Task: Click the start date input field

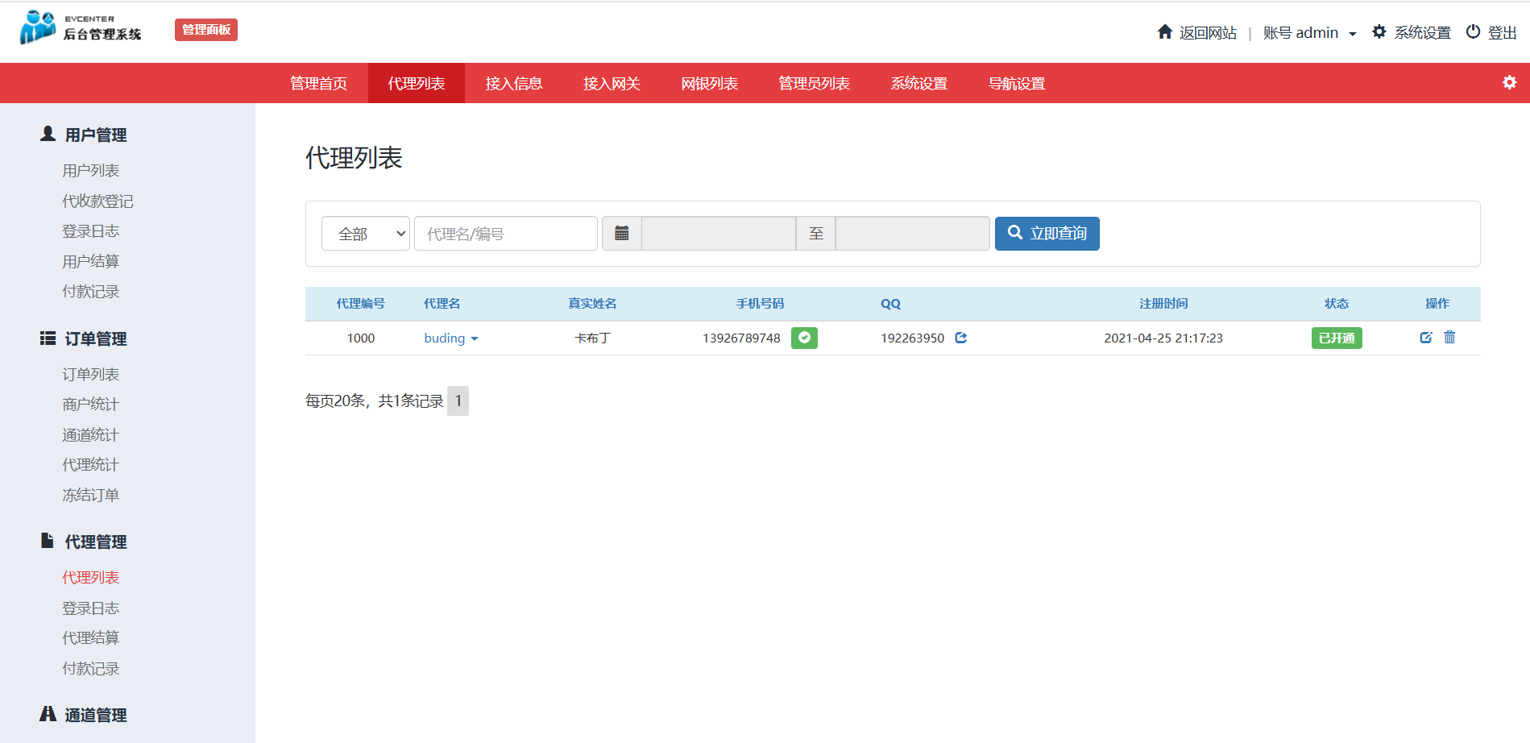Action: 718,234
